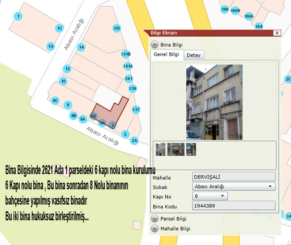291x245 pixels.
Task: Collapse the Bina Bilgi section
Action: tap(154, 44)
